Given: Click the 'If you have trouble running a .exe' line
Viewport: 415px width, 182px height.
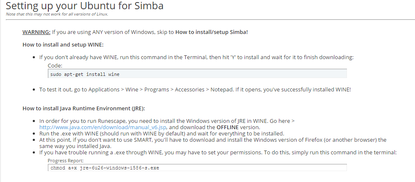Looking at the screenshot, I should tap(218, 152).
